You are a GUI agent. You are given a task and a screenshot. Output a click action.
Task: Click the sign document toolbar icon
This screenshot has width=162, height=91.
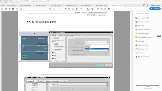click(x=105, y=9)
